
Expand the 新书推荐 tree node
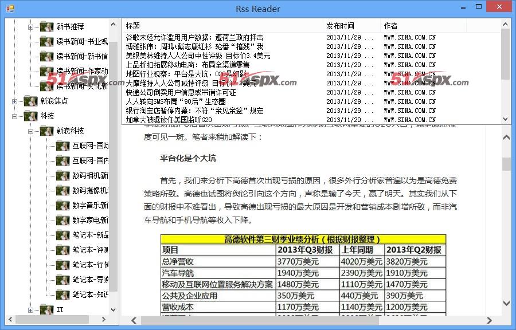30,27
